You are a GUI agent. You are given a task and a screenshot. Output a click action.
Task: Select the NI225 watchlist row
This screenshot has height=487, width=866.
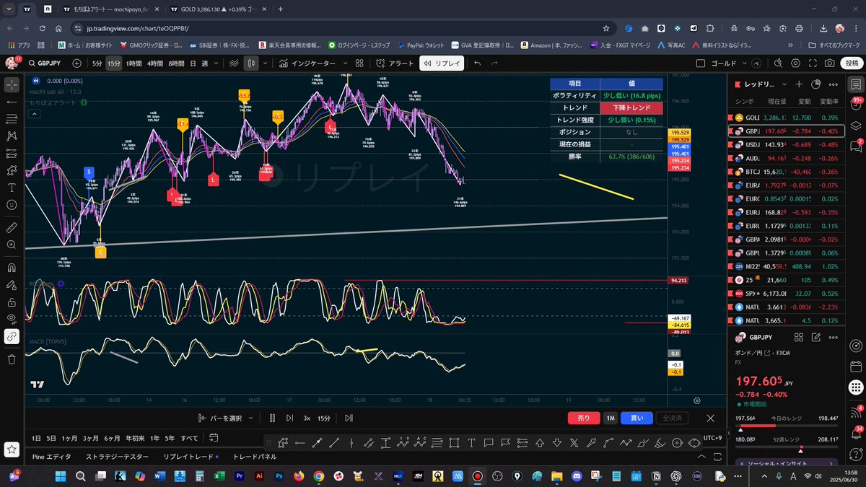tap(787, 266)
